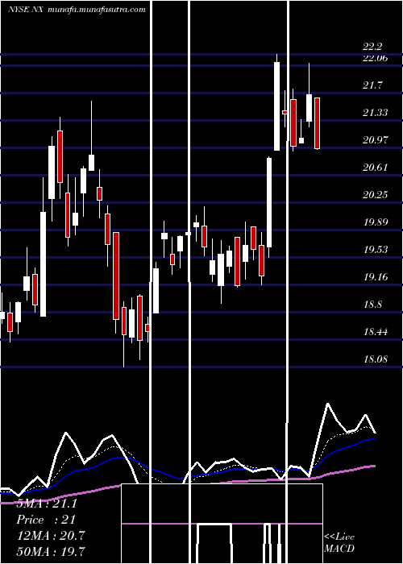Viewport: 403px width, 564px height.
Task: Click the 20.25 price axis label
Action: point(376,195)
